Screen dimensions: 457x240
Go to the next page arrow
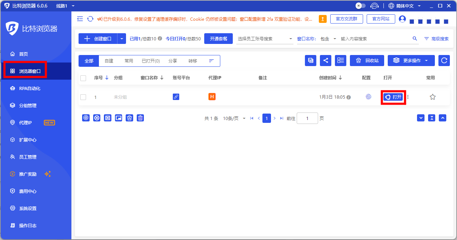click(x=275, y=118)
